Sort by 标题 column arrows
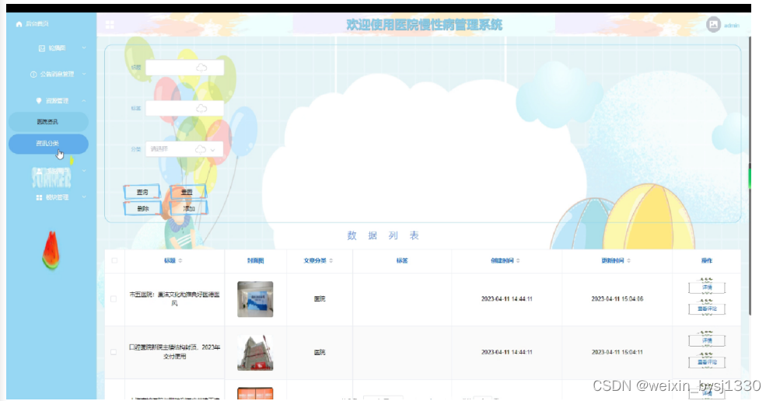The image size is (773, 401). [x=180, y=260]
